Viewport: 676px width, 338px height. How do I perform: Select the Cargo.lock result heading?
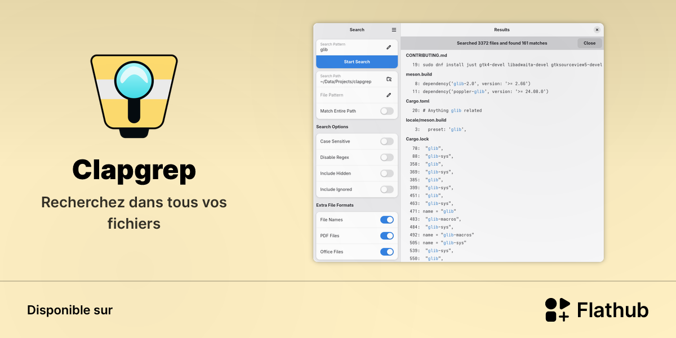(x=417, y=139)
